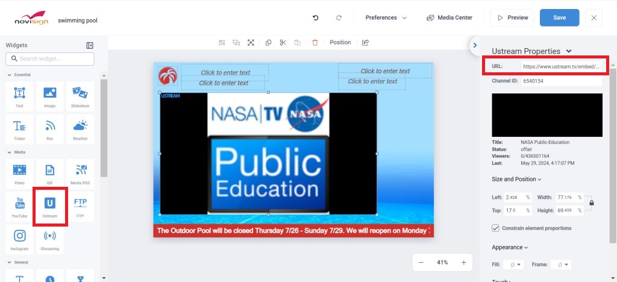Add a GIF widget
Image resolution: width=617 pixels, height=282 pixels.
pyautogui.click(x=49, y=174)
